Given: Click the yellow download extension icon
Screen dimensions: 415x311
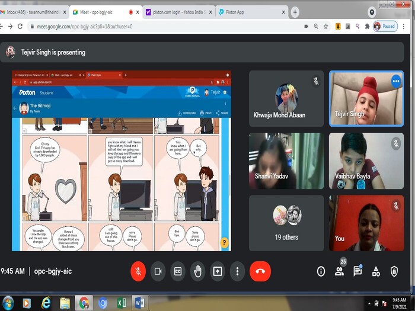Looking at the screenshot, I should tap(338, 27).
